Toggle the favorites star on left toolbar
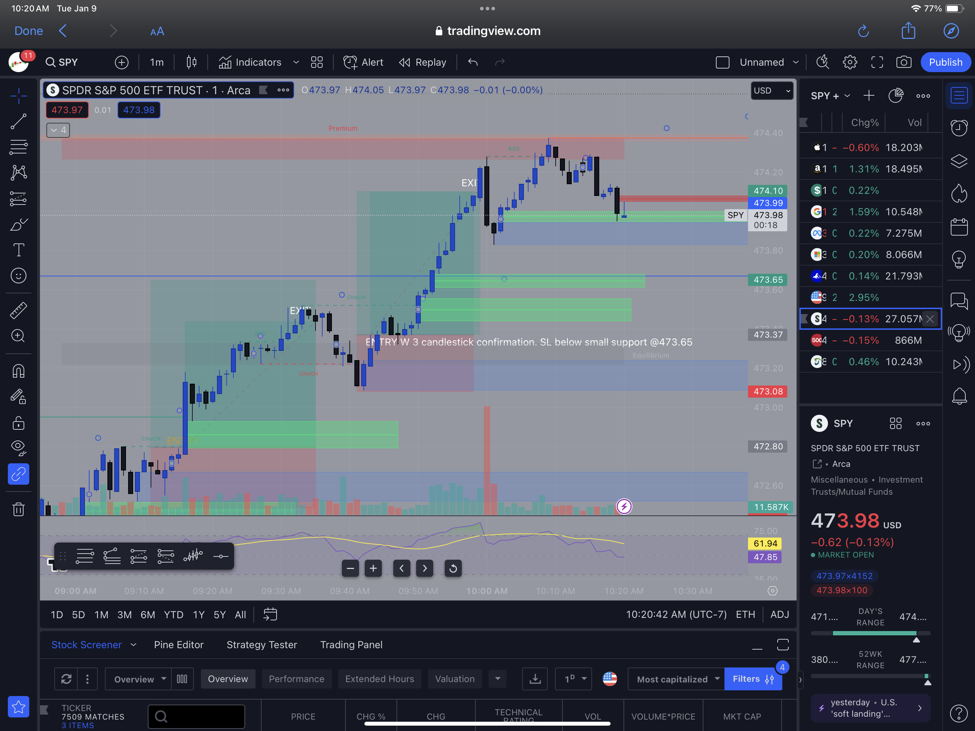Viewport: 975px width, 731px height. pos(19,707)
